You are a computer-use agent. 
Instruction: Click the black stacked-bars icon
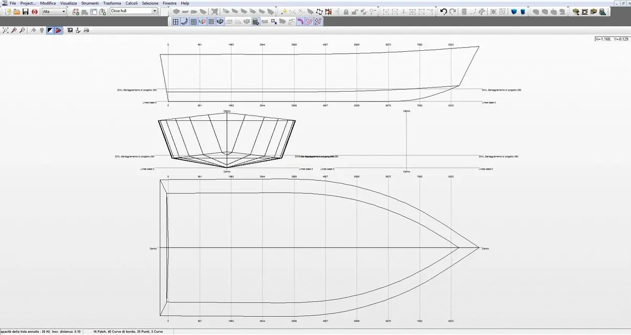[584, 12]
